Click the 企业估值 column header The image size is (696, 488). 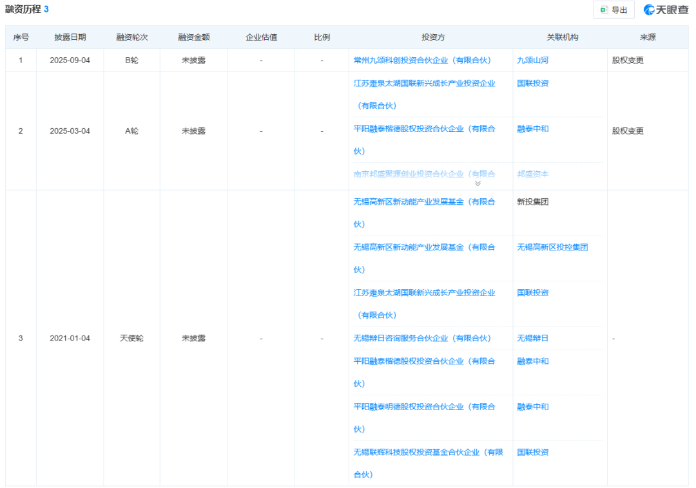(x=261, y=37)
